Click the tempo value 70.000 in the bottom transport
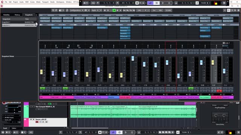Viewport: 241px width, 135px height. pyautogui.click(x=184, y=132)
